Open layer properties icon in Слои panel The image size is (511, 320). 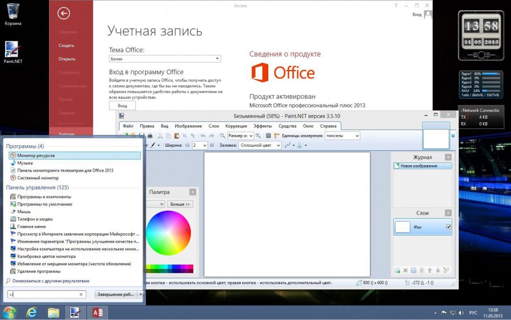[446, 270]
